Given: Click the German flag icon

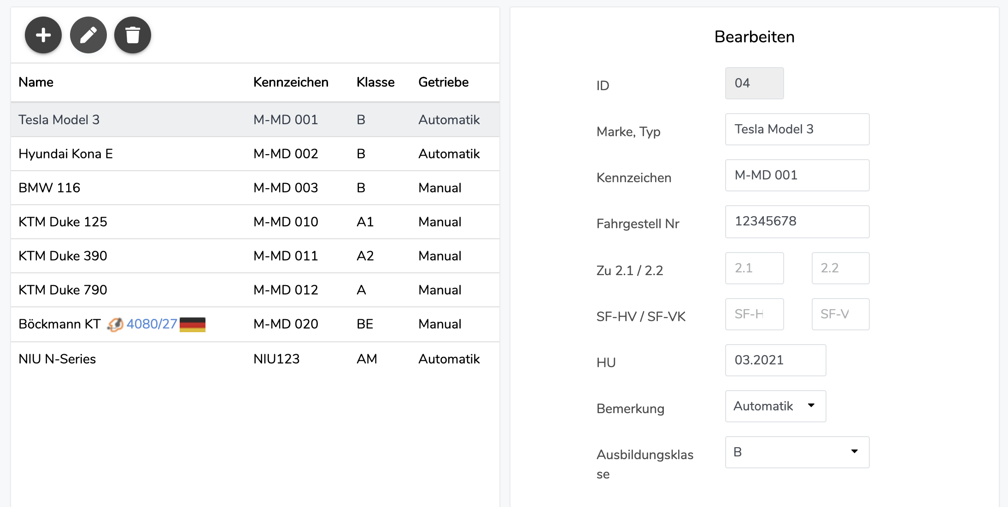Looking at the screenshot, I should pos(193,324).
